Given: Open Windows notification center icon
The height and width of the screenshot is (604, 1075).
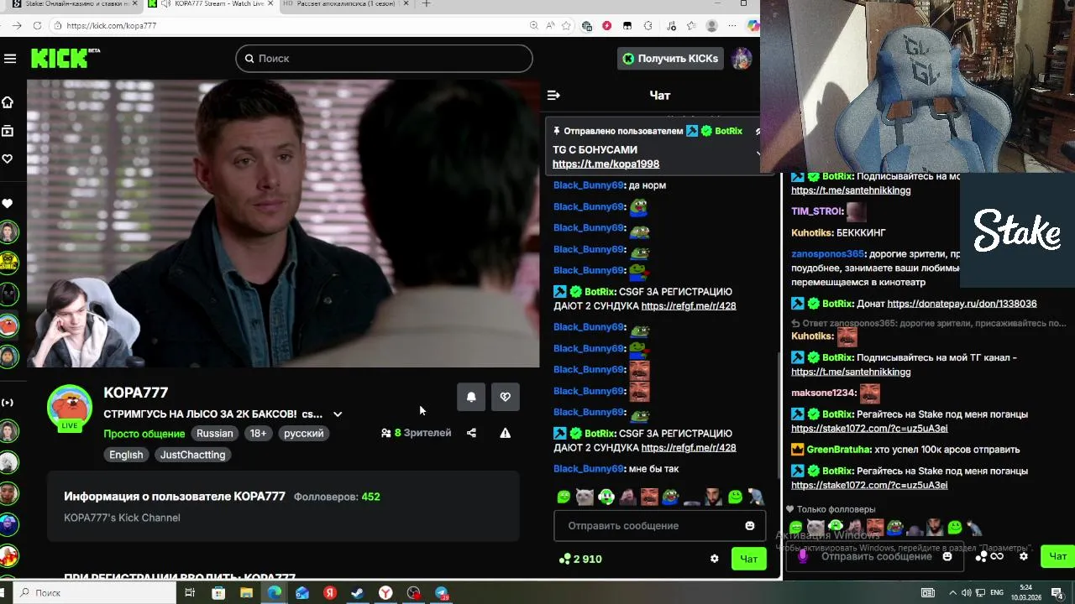Looking at the screenshot, I should (x=1058, y=592).
